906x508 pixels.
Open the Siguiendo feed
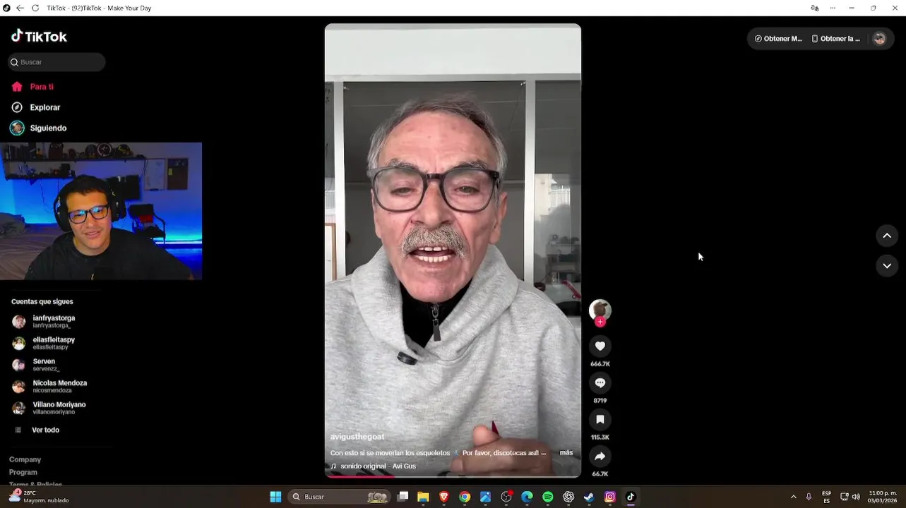coord(48,128)
